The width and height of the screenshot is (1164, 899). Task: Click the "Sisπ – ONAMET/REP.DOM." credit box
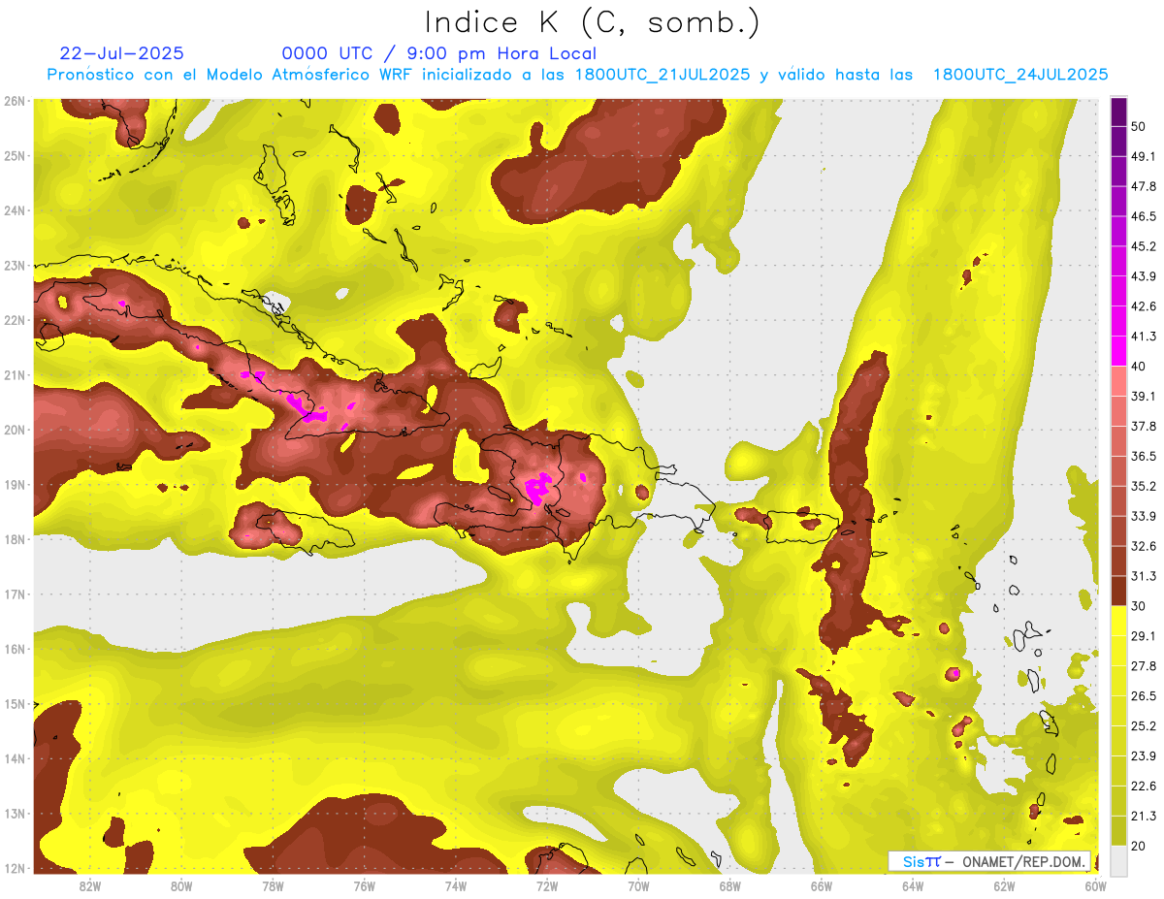point(988,861)
